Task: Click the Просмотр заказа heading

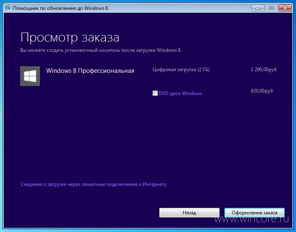Action: (x=70, y=38)
